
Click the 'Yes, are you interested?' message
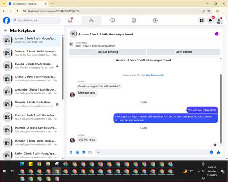(x=202, y=110)
